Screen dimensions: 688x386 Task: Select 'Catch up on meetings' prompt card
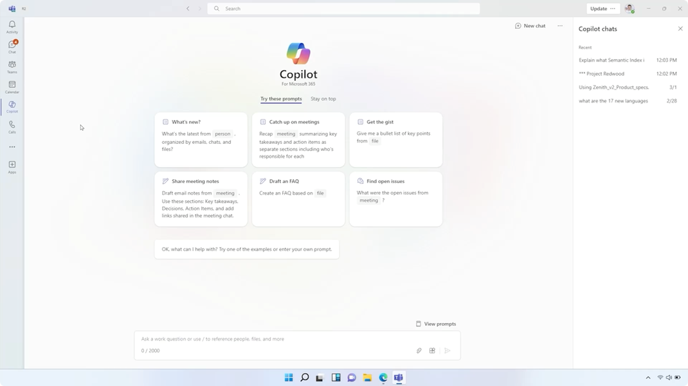click(x=298, y=140)
